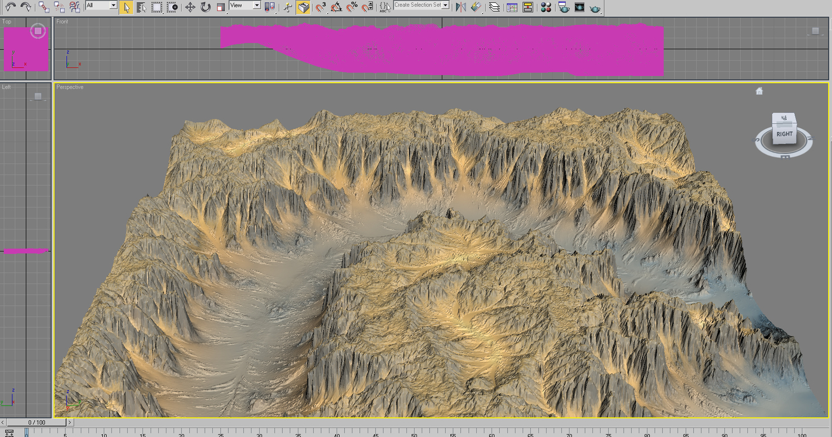Select the Select and Move tool
This screenshot has width=832, height=437.
point(190,7)
